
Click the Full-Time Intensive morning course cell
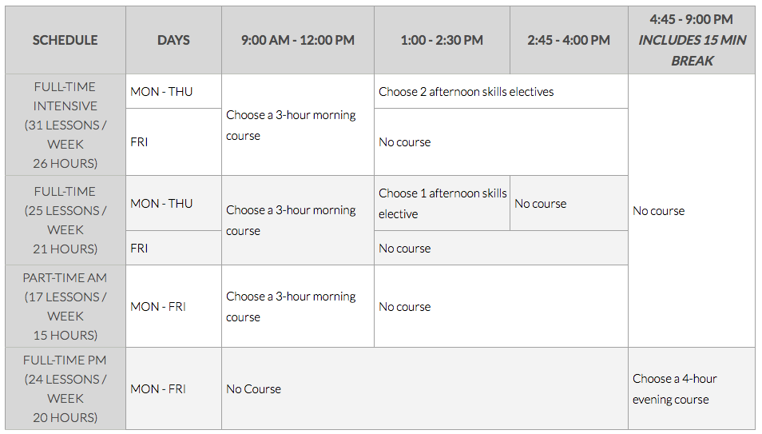[x=298, y=125]
